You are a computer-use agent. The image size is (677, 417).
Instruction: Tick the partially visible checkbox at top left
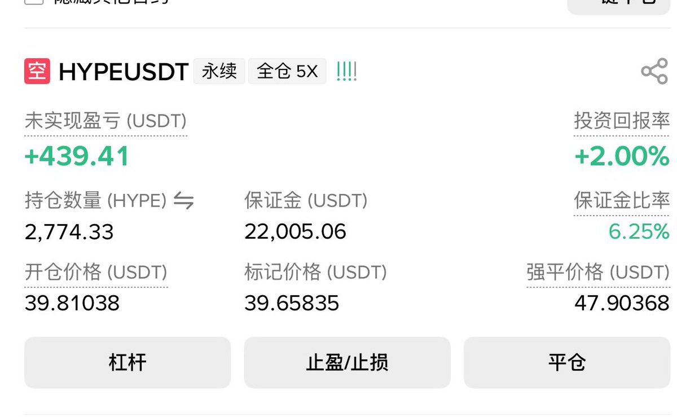click(34, 2)
